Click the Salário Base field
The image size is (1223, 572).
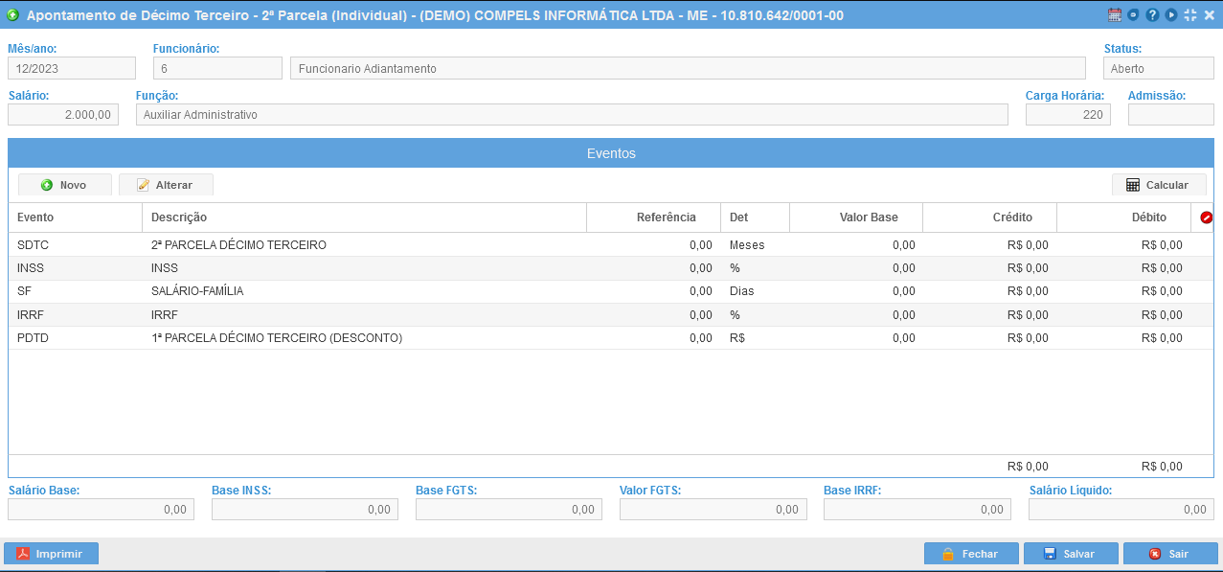[101, 509]
